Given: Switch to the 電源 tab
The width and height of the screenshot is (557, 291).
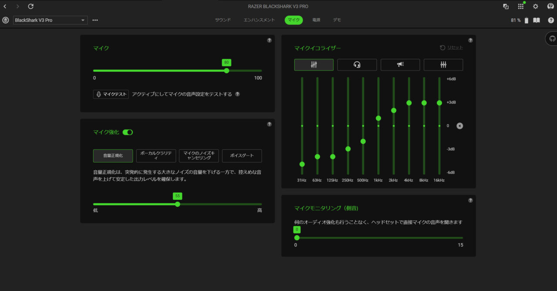Looking at the screenshot, I should pos(316,20).
